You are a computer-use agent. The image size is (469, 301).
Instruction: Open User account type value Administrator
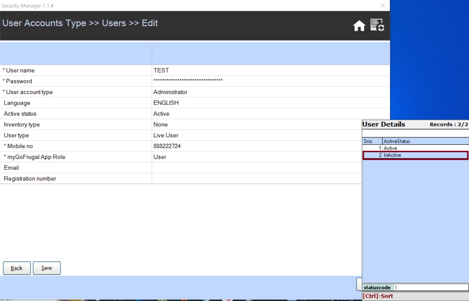click(x=271, y=92)
